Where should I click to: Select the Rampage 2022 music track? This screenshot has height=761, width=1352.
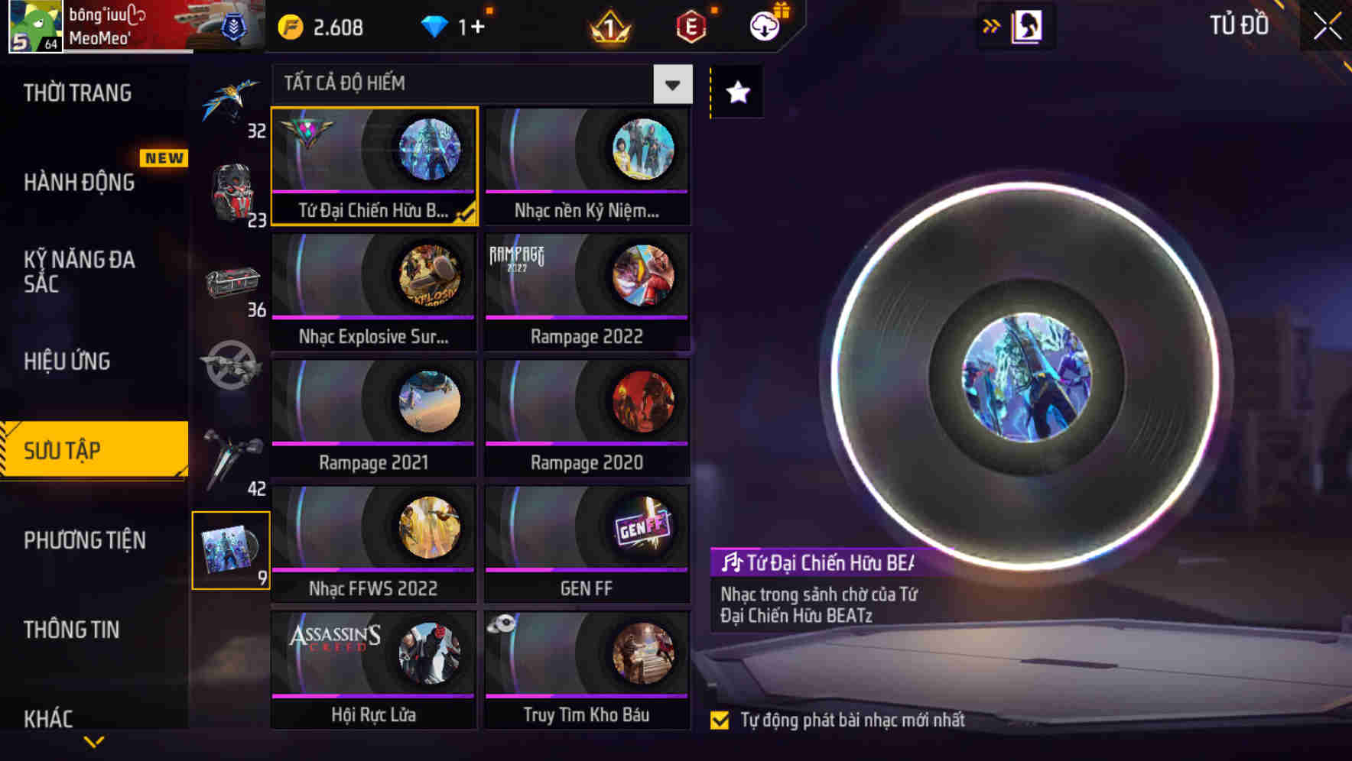587,292
